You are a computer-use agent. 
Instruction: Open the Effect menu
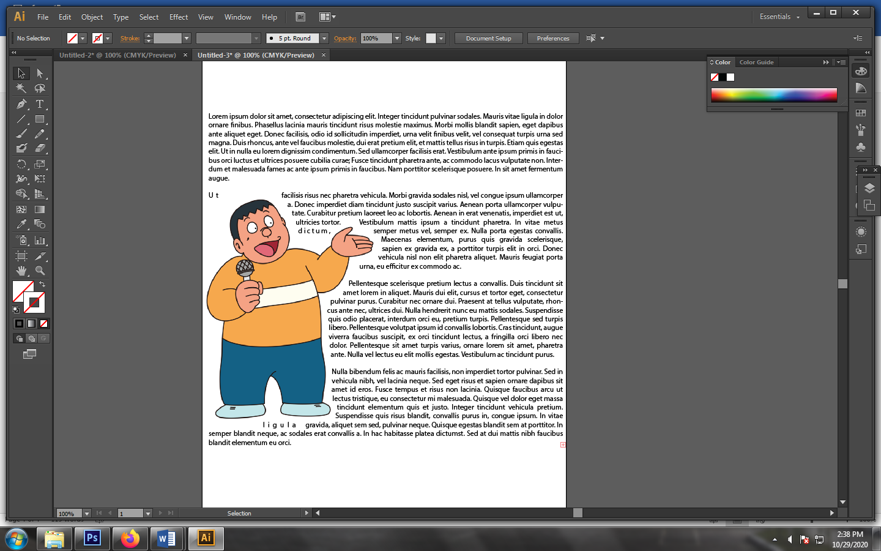179,17
